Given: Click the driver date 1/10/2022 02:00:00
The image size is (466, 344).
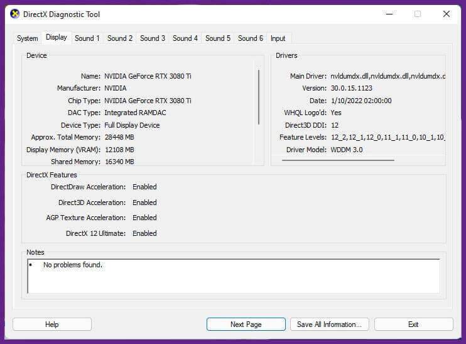Looking at the screenshot, I should (x=361, y=101).
